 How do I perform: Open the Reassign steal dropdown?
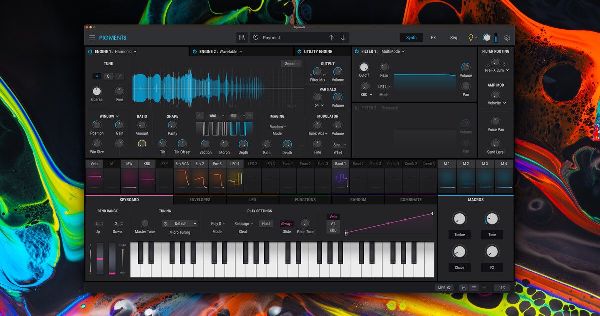(244, 224)
